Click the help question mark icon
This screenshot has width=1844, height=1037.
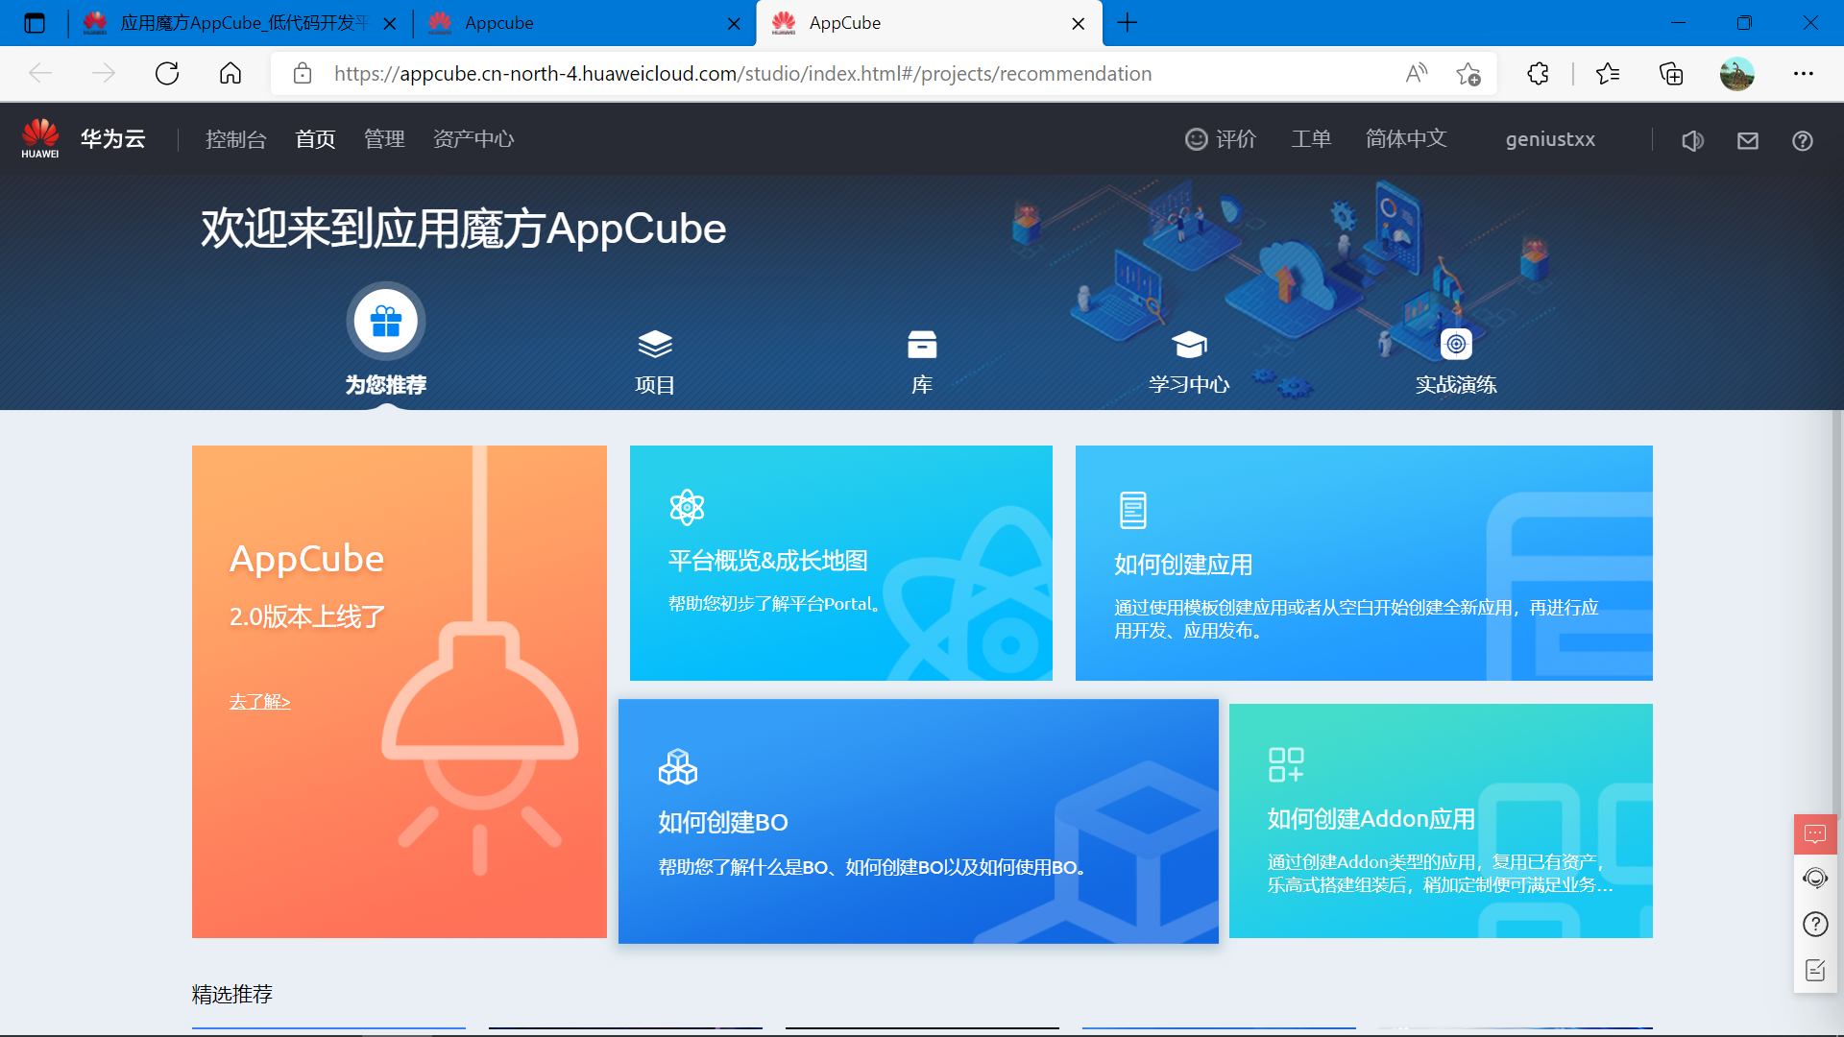click(1802, 140)
